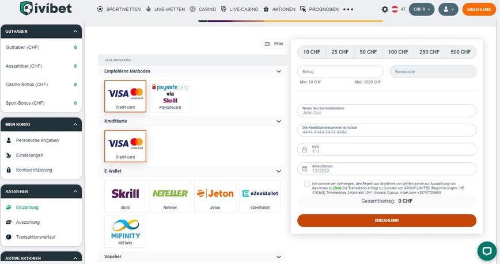500x264 pixels.
Task: Open the user account dropdown menu
Action: coord(448,9)
